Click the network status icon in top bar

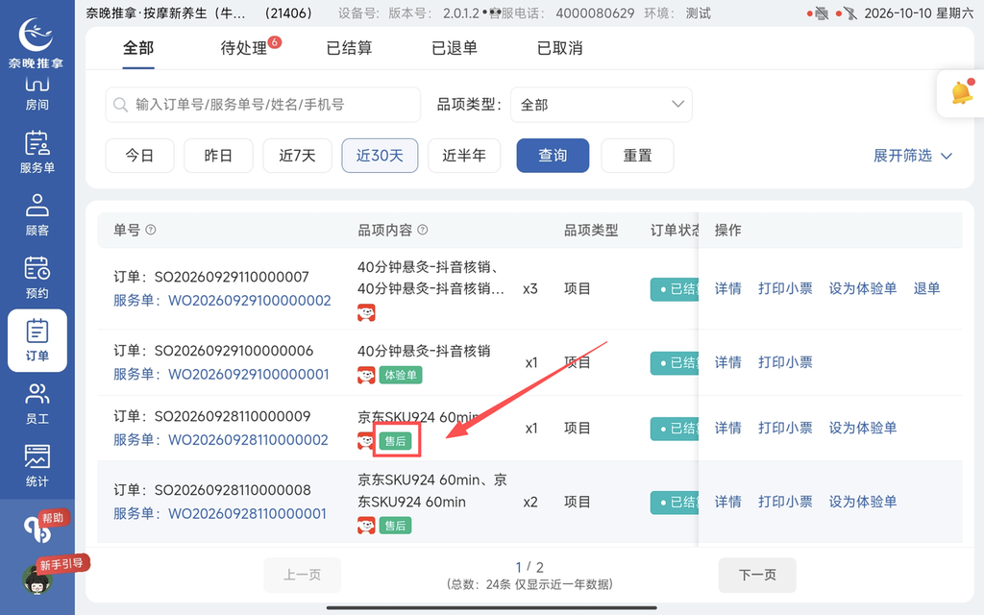849,13
